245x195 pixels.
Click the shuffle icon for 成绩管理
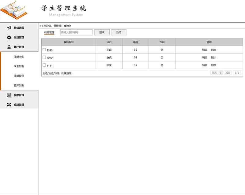click(9, 105)
